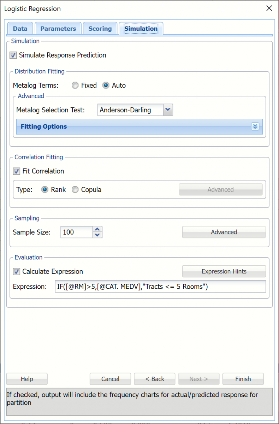This screenshot has height=424, width=279.
Task: Select Rank correlation type
Action: click(x=45, y=190)
